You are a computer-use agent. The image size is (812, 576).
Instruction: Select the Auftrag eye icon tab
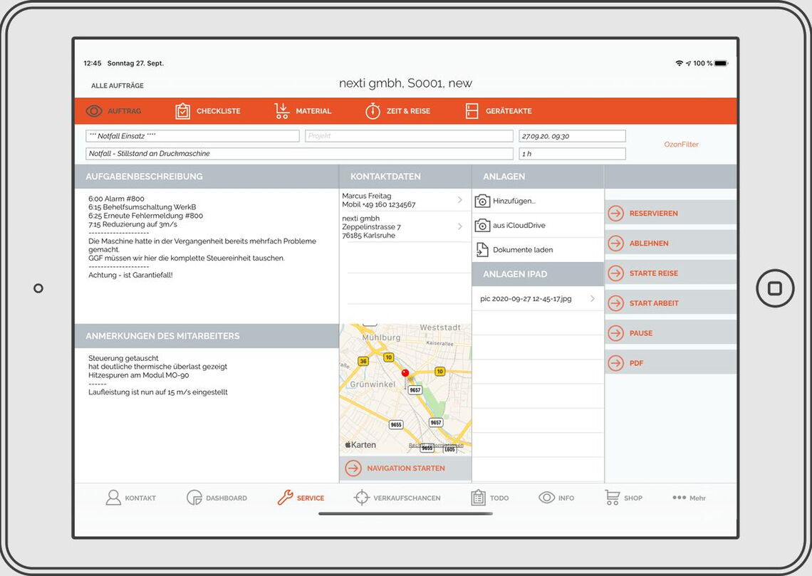(x=95, y=111)
